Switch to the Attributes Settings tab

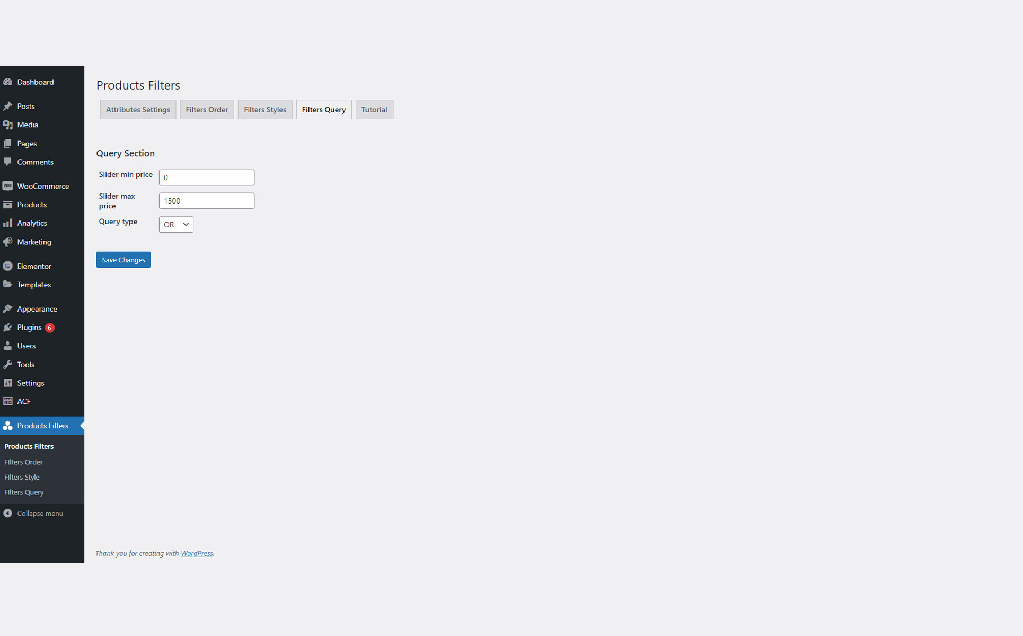point(138,110)
